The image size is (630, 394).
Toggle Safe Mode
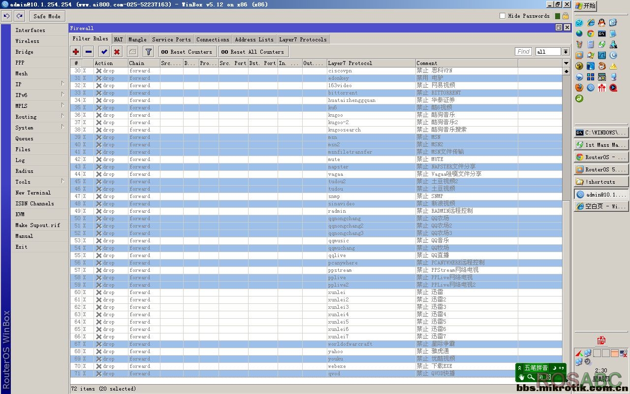47,16
